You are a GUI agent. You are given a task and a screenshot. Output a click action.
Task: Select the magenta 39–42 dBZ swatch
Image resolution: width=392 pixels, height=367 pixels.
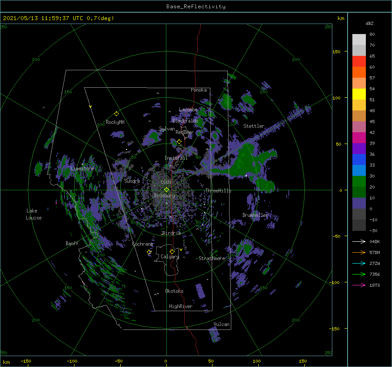tap(359, 138)
